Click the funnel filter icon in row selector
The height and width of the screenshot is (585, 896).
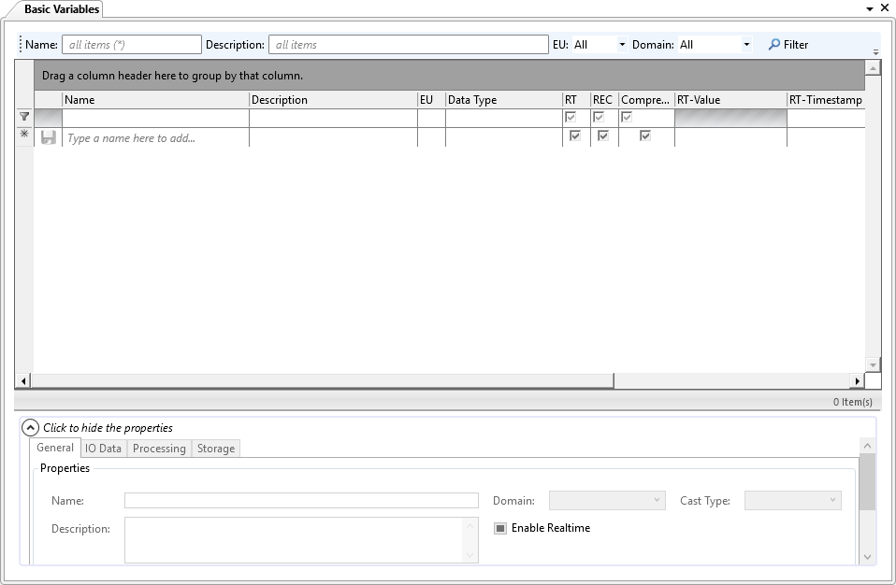point(23,116)
